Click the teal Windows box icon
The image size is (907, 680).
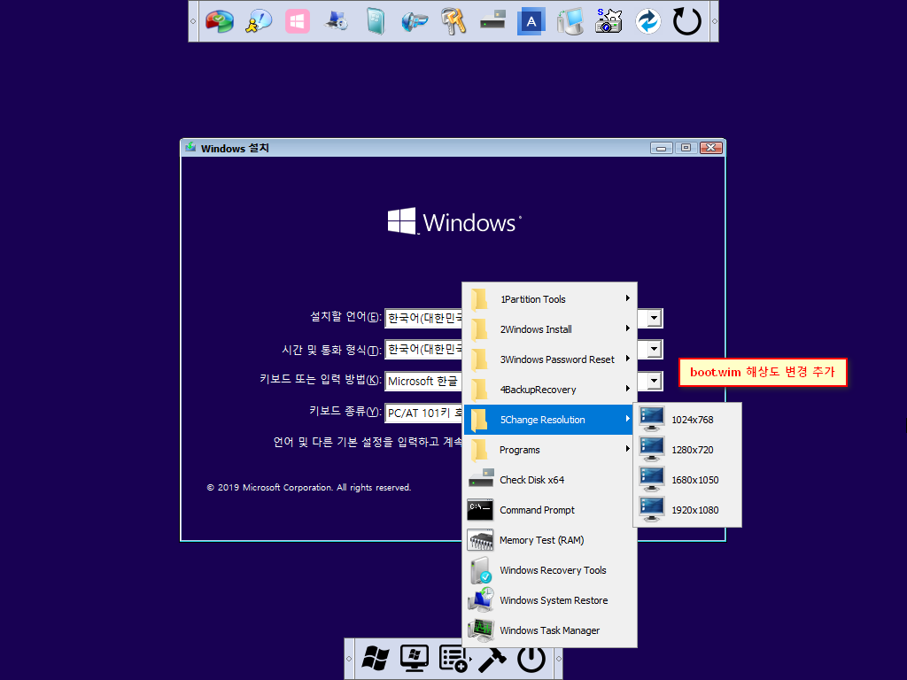pyautogui.click(x=376, y=22)
